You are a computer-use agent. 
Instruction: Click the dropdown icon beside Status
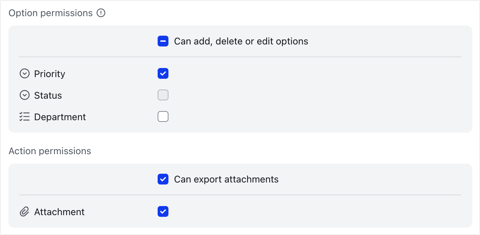(x=25, y=95)
